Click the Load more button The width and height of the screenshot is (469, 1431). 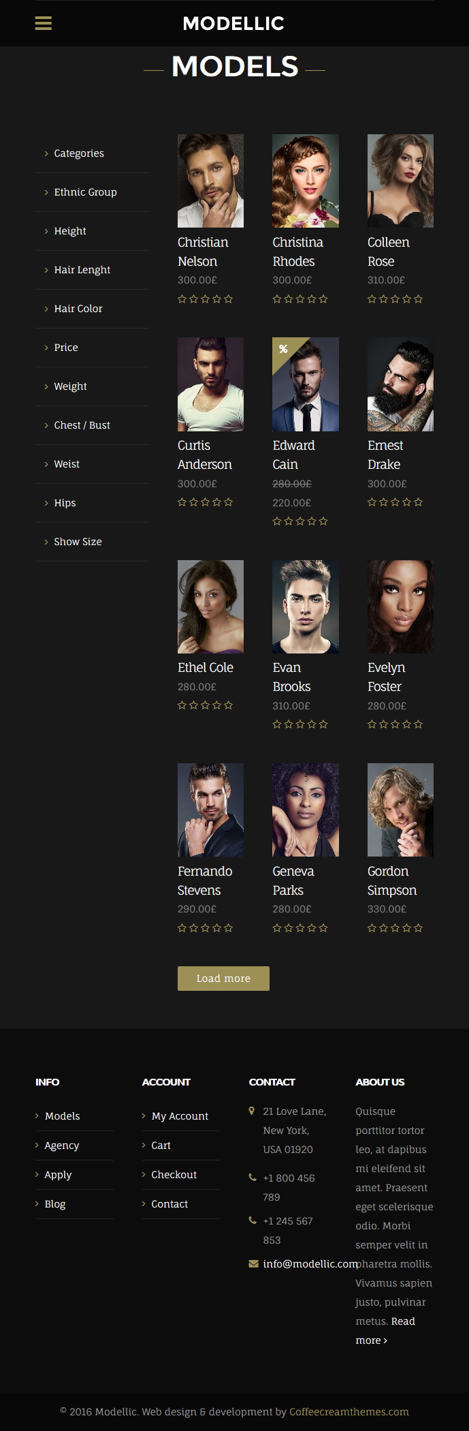coord(223,978)
